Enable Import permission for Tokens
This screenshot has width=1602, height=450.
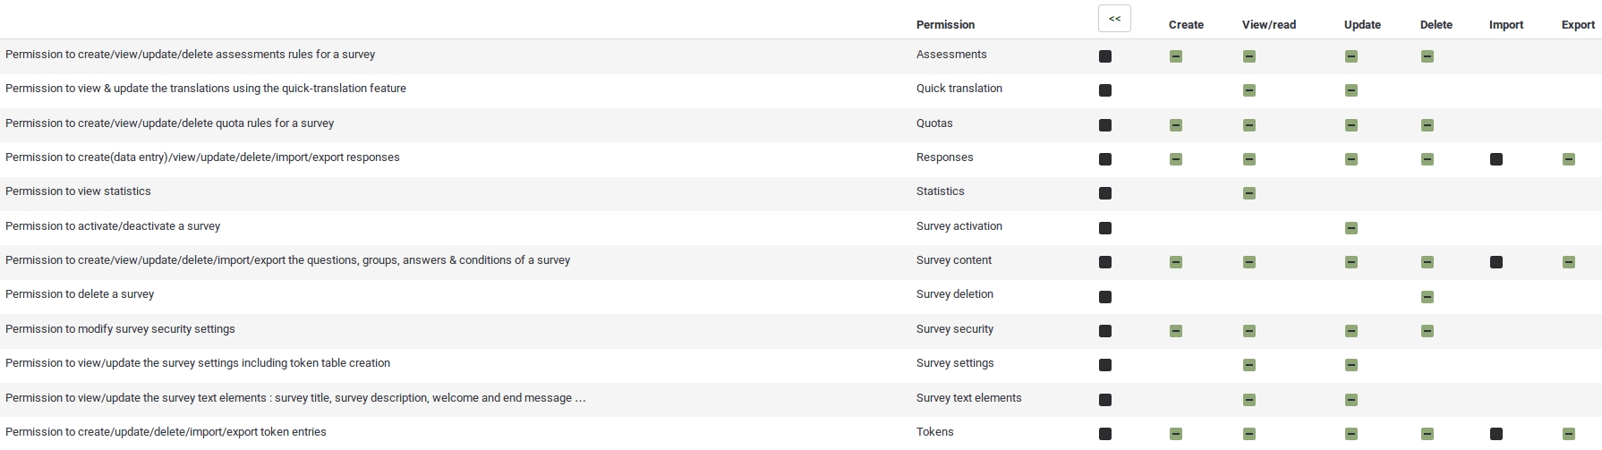coord(1496,434)
